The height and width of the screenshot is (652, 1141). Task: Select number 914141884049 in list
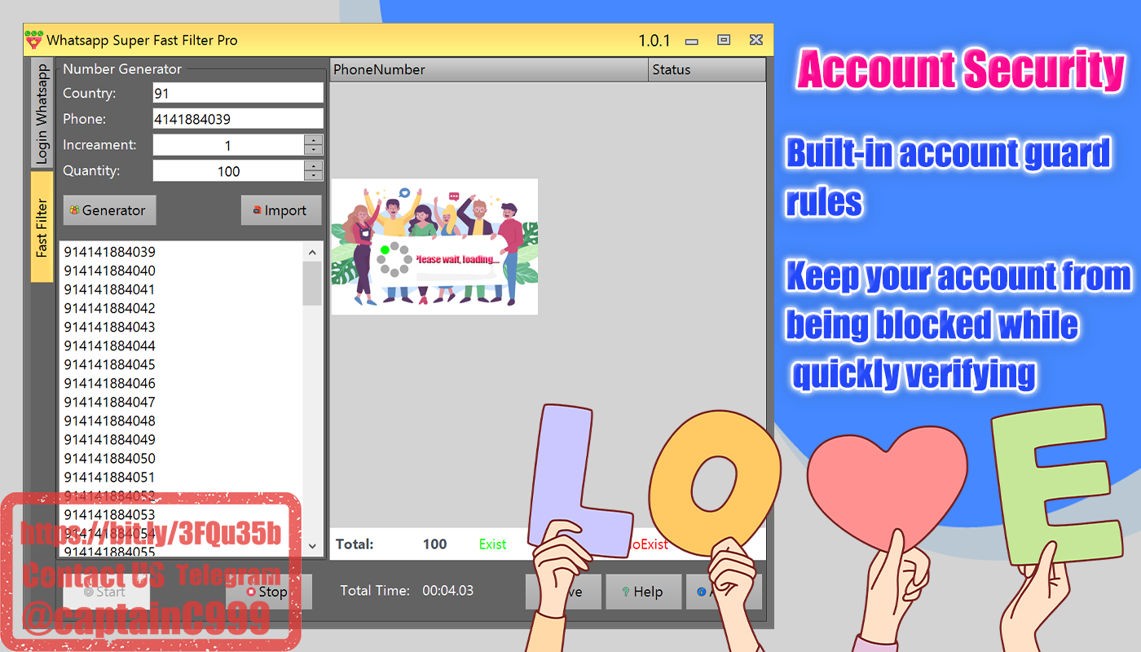click(x=109, y=439)
